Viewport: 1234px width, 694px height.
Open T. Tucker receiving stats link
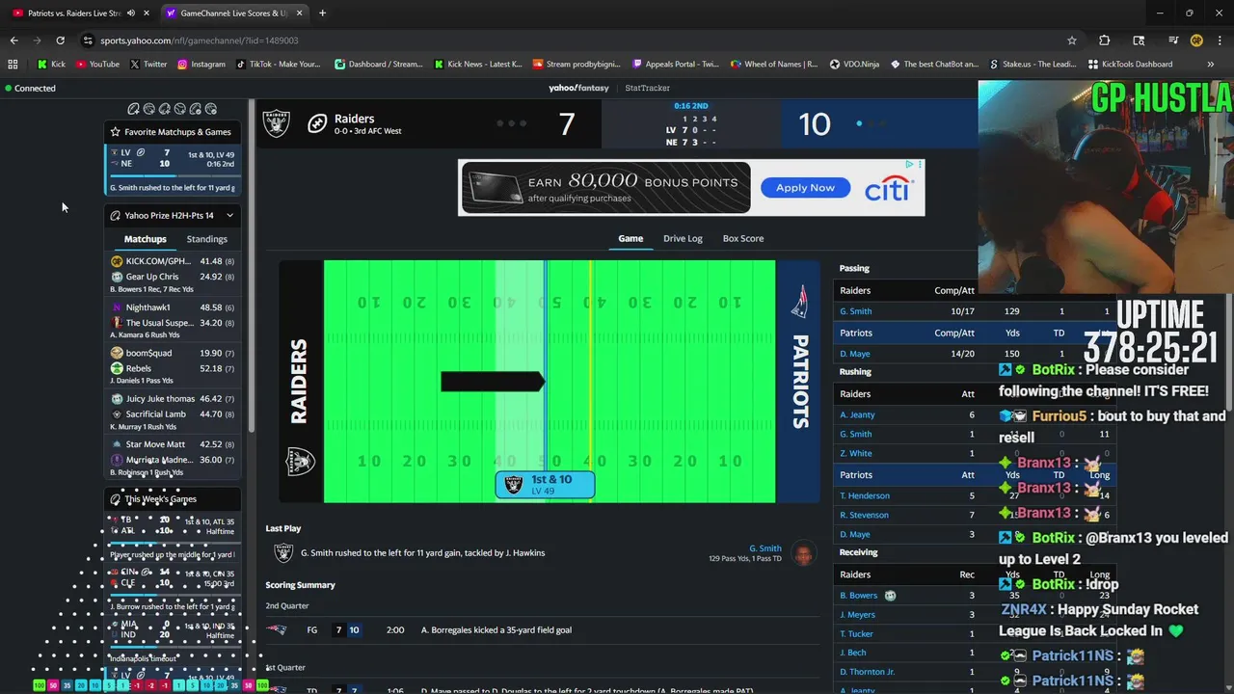pyautogui.click(x=856, y=633)
